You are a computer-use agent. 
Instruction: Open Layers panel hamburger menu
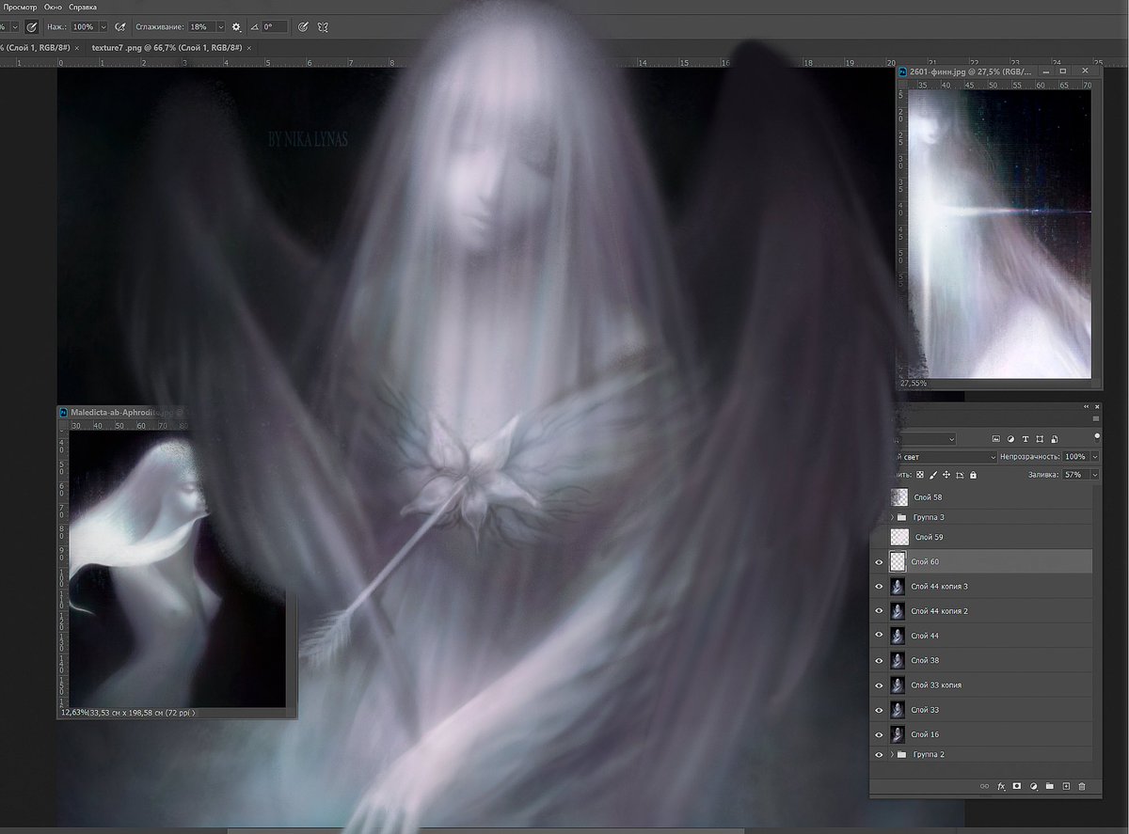(x=1095, y=418)
